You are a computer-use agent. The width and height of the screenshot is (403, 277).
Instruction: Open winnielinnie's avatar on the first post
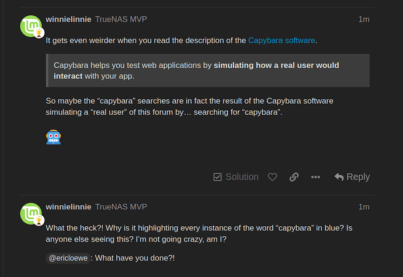click(x=31, y=26)
